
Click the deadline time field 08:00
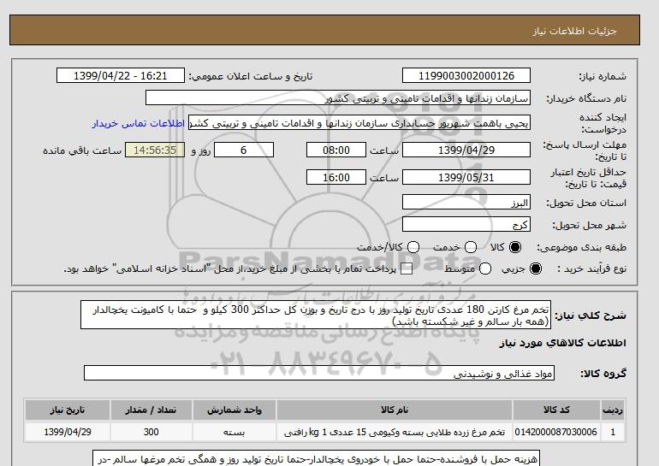pyautogui.click(x=336, y=150)
